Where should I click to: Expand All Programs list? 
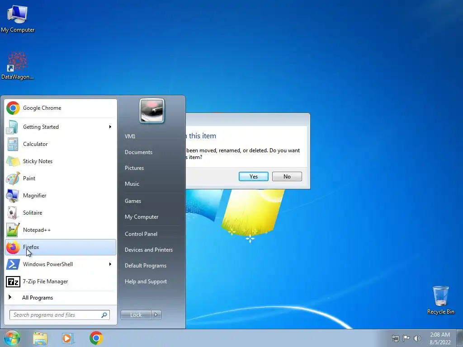point(61,298)
